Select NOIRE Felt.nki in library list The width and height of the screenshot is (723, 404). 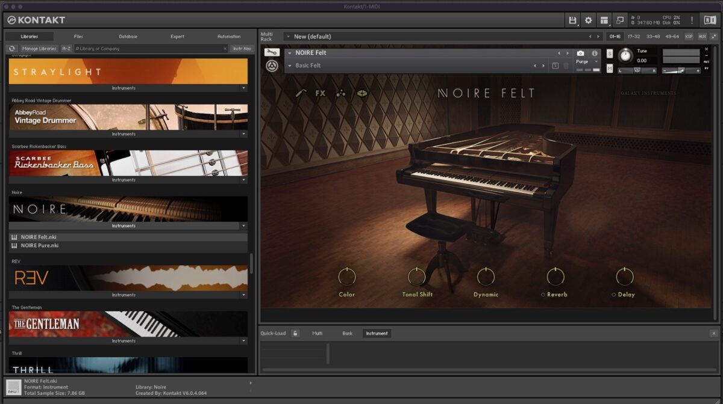[x=128, y=237]
